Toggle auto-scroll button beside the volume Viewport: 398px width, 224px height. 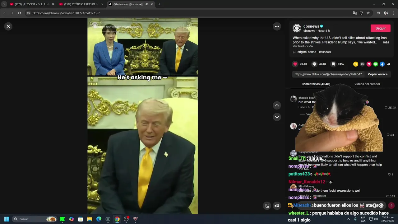[267, 206]
